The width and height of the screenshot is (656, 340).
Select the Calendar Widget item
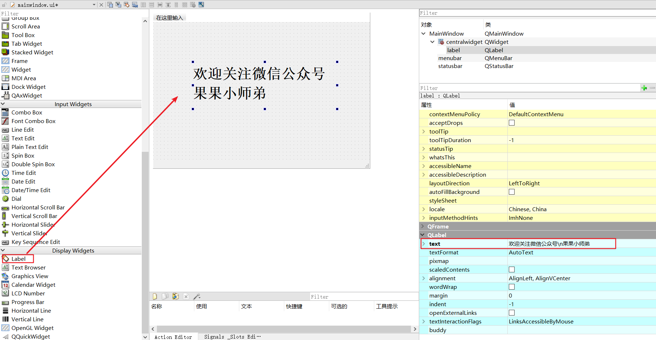click(33, 285)
